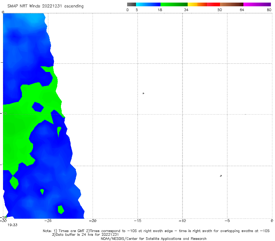Click the note line starting 'Note: 1) Times are GMT'

click(x=156, y=231)
